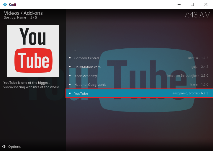Select the DailyMotion.com add-on

pyautogui.click(x=139, y=67)
